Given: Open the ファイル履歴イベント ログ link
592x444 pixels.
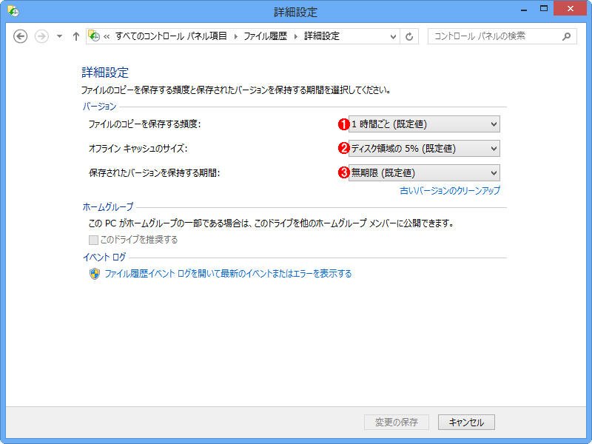Looking at the screenshot, I should pos(228,273).
